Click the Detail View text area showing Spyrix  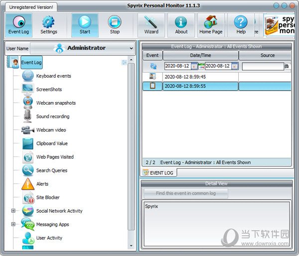tap(217, 224)
